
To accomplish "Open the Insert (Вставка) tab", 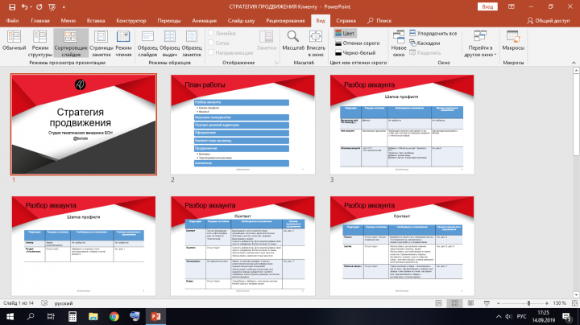I will click(x=96, y=21).
